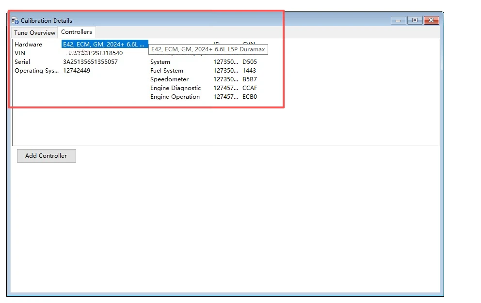Click the System row ID 127350...
This screenshot has height=303, width=481.
[x=226, y=62]
